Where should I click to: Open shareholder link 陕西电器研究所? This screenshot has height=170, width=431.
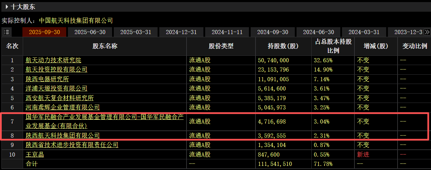47,79
